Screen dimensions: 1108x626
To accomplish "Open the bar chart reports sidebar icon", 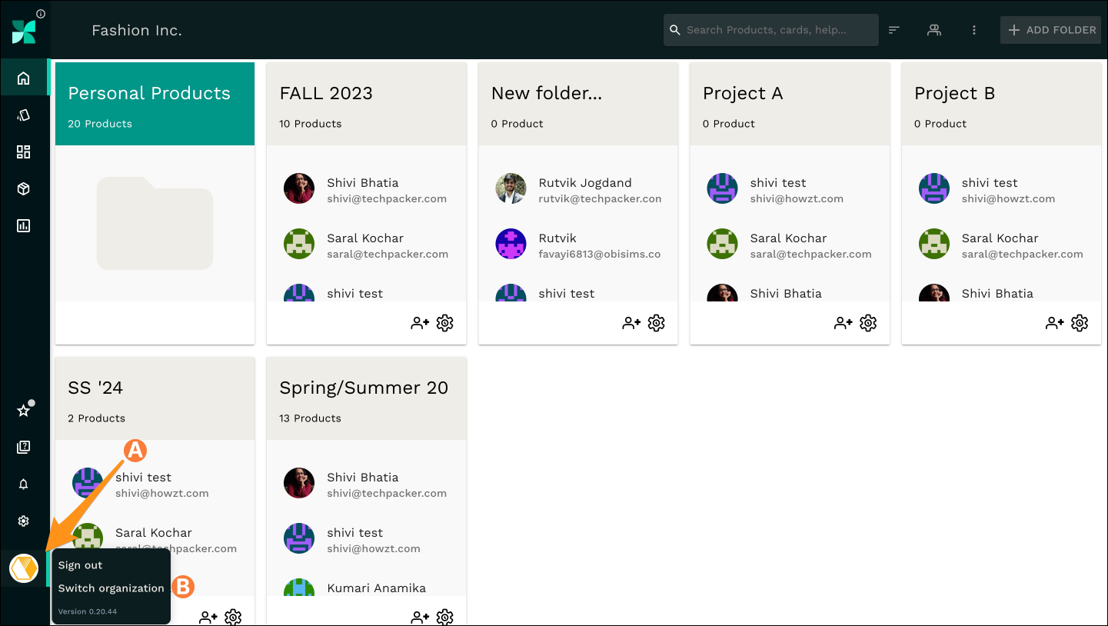I will (24, 225).
